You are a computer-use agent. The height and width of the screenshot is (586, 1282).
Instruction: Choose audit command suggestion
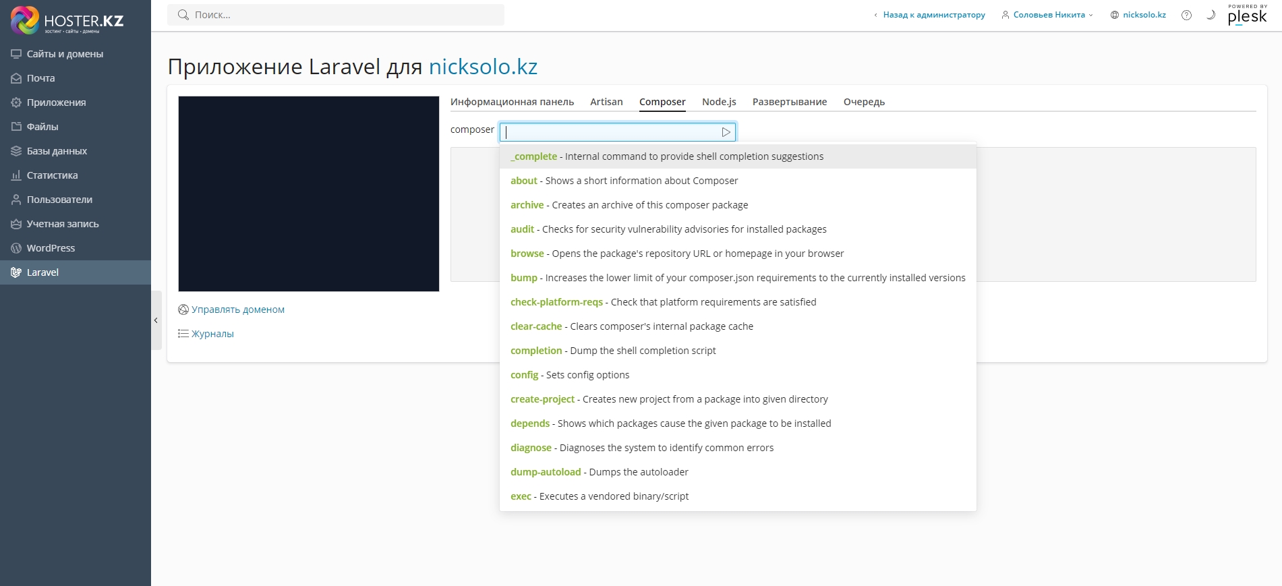tap(738, 229)
